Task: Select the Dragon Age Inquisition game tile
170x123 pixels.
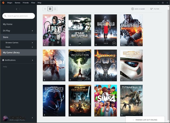Action: (80, 65)
